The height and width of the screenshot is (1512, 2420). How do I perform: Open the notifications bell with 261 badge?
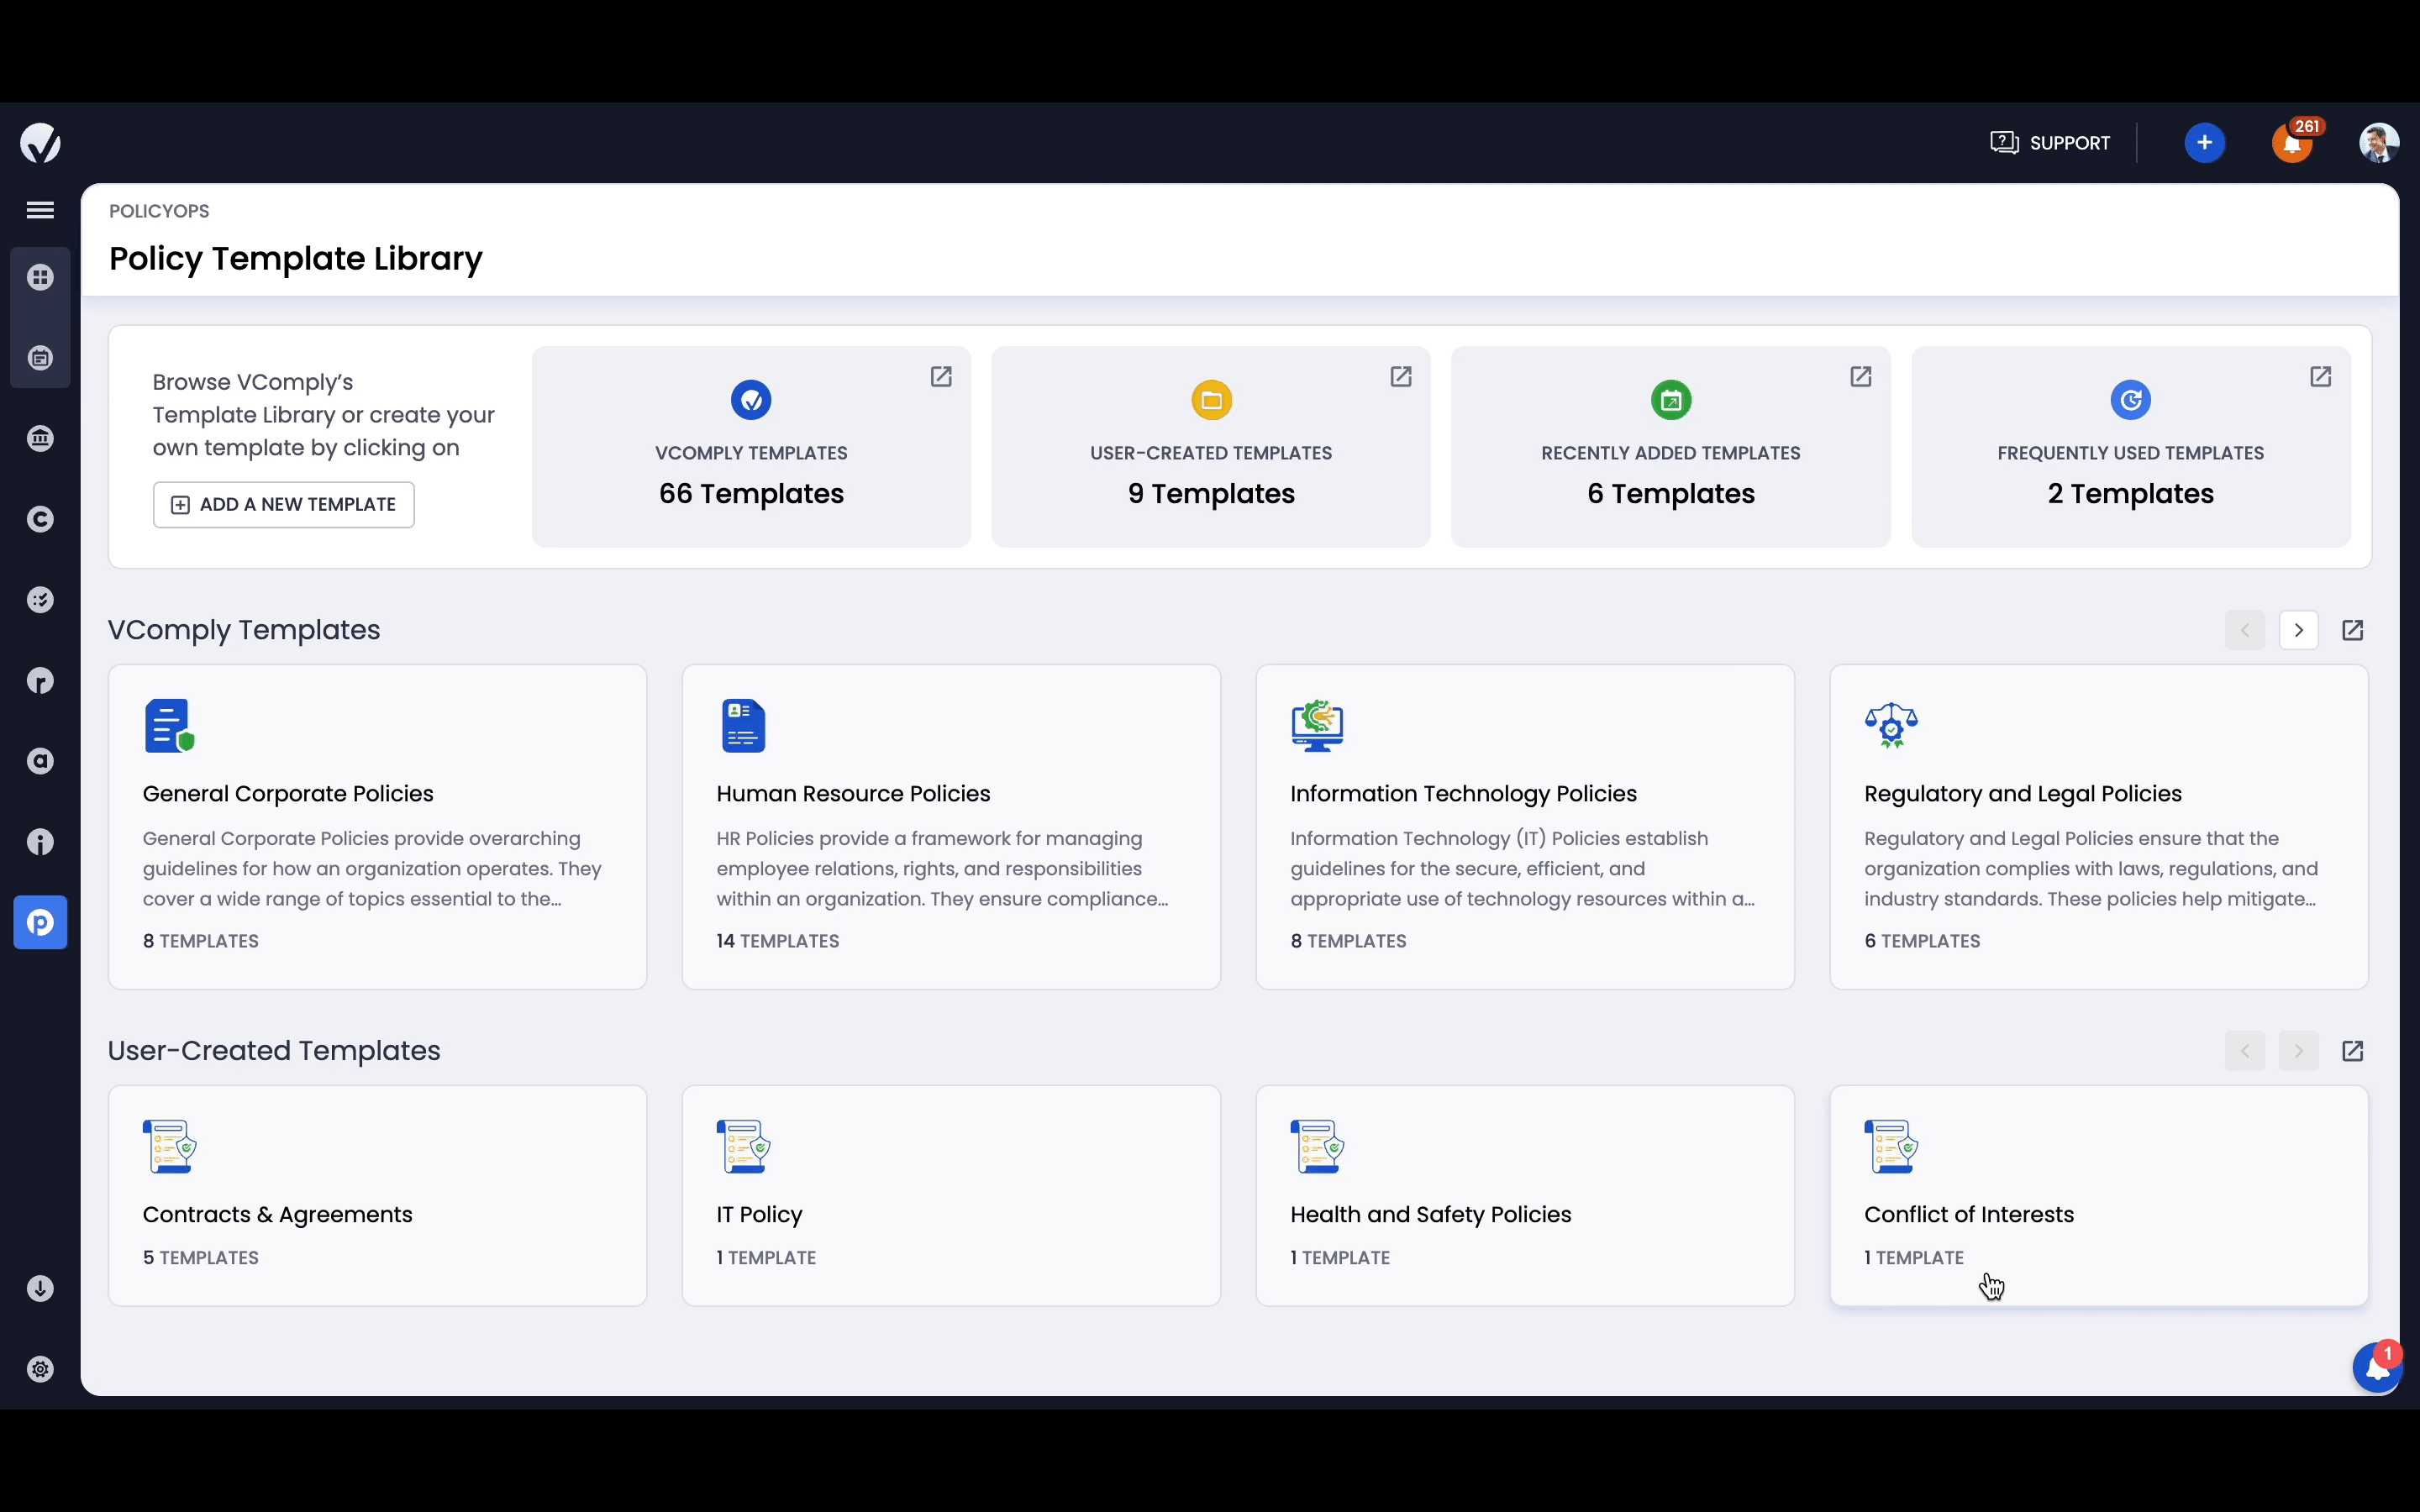tap(2292, 144)
